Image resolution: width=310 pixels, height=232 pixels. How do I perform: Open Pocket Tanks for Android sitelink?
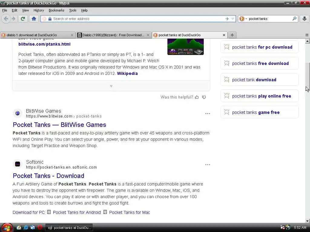[77, 212]
